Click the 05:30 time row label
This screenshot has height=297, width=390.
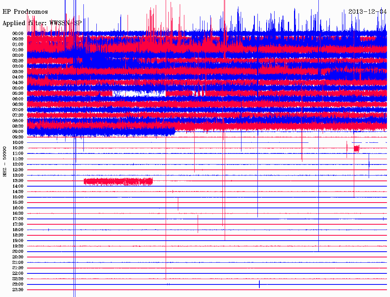coord(18,93)
